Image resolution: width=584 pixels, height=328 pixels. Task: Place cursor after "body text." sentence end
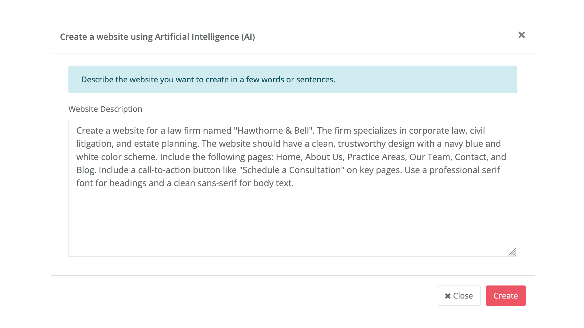pyautogui.click(x=294, y=183)
